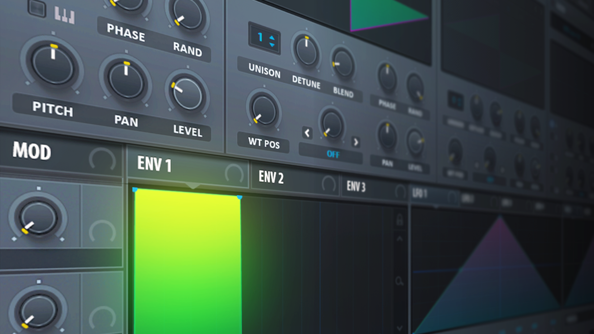Click the empty mod slot icon beside the lower mod knob
Image resolution: width=594 pixels, height=334 pixels.
102,319
